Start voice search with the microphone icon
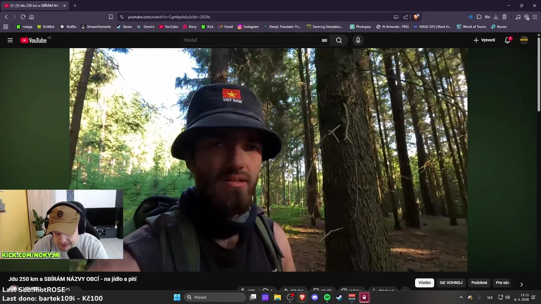The image size is (541, 304). [x=358, y=40]
